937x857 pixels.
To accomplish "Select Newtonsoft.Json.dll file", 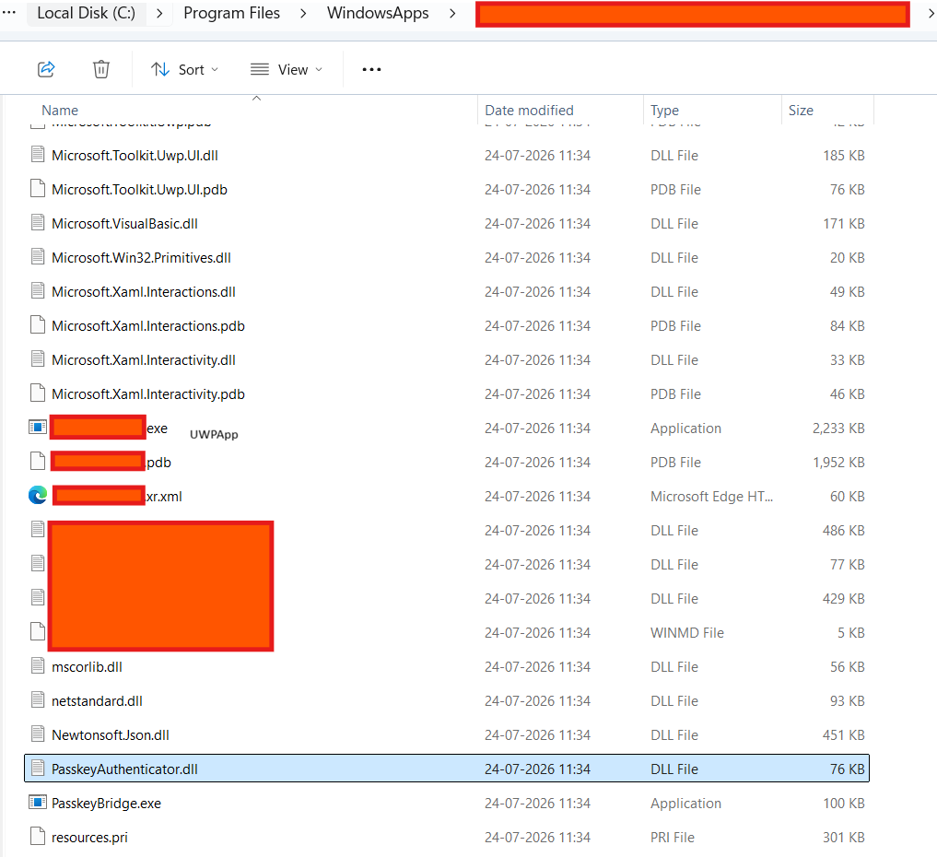I will (x=447, y=735).
